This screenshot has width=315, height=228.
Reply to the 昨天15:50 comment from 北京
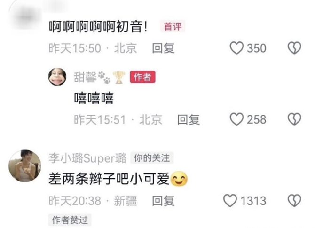[163, 48]
